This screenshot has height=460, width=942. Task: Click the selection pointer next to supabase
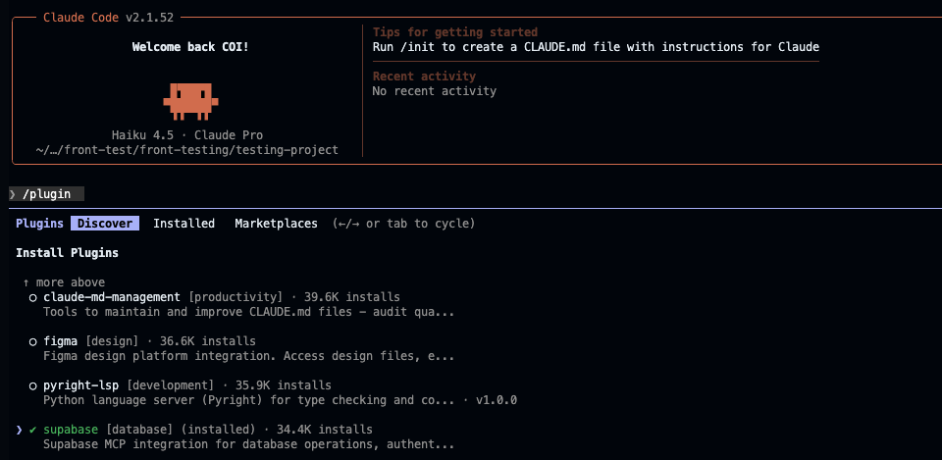[x=20, y=430]
